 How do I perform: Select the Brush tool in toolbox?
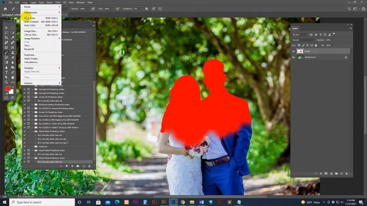(6, 53)
